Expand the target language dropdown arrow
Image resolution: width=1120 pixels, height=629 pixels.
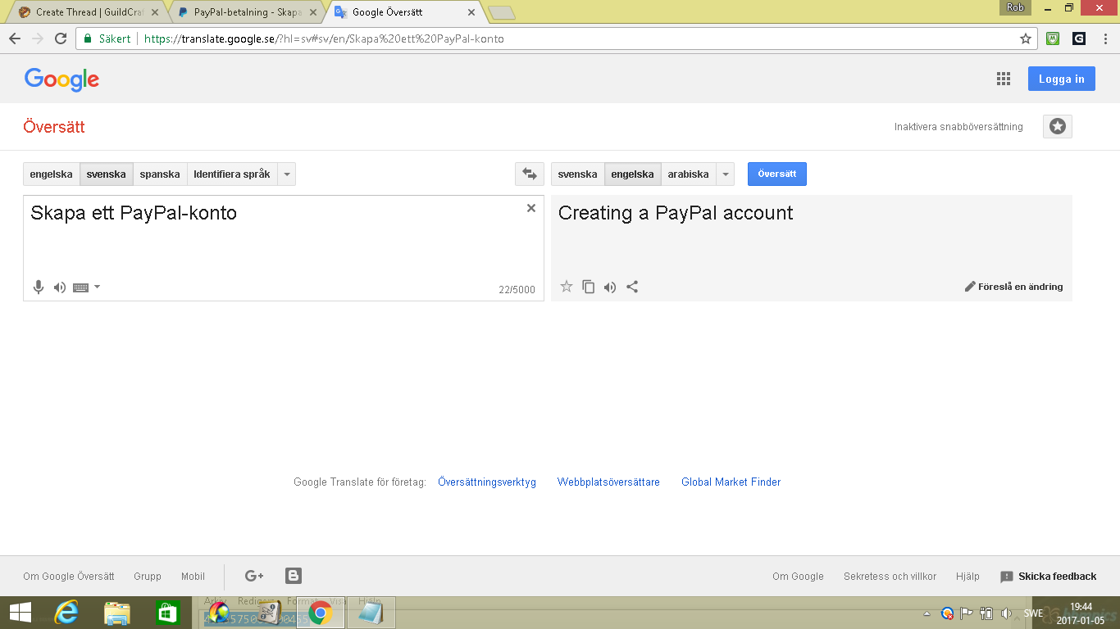(x=725, y=174)
